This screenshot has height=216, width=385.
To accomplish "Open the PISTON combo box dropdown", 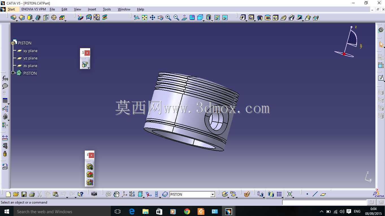I will 213,195.
